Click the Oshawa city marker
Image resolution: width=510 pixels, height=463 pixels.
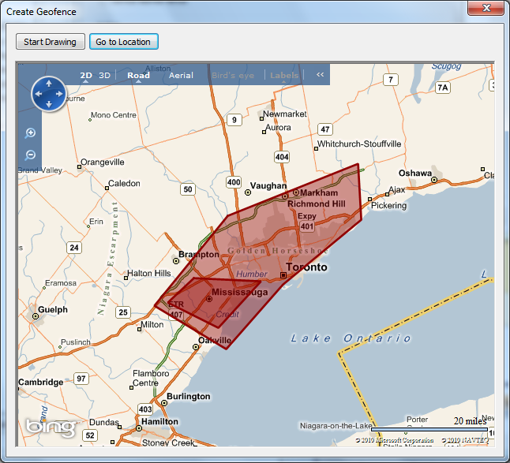[x=434, y=180]
